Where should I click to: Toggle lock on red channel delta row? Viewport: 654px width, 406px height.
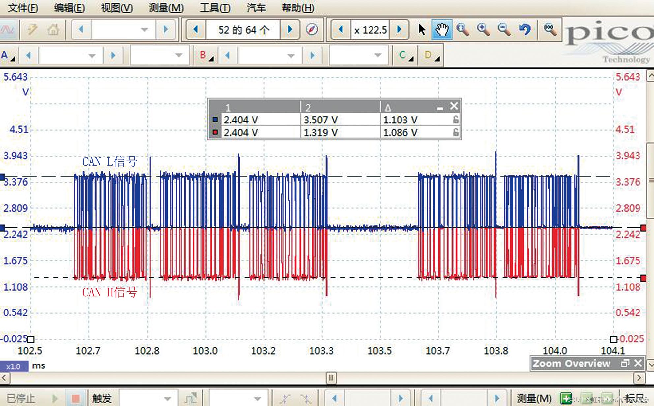[456, 132]
